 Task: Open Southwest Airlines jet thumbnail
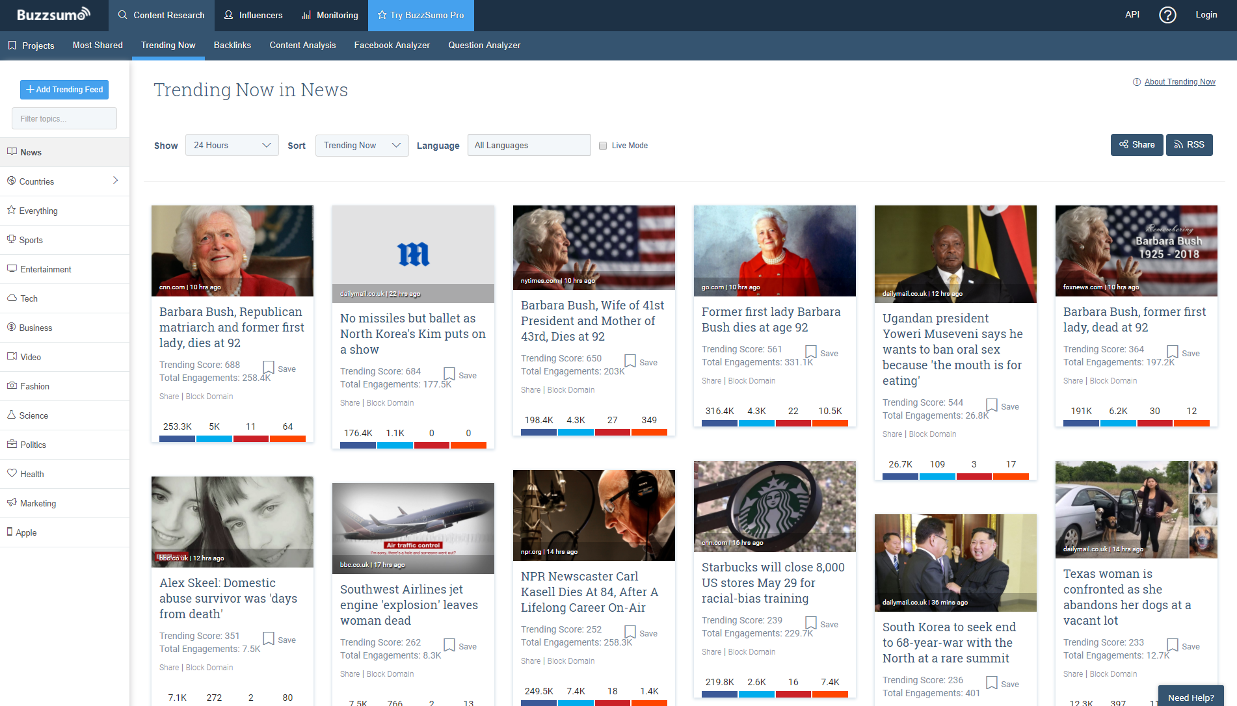(413, 528)
